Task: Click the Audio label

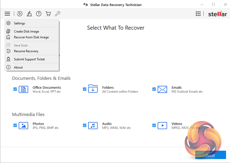Action: 107,124
